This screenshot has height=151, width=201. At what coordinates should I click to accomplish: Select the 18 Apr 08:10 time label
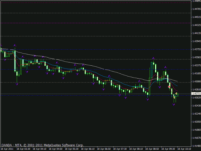(x=136, y=149)
